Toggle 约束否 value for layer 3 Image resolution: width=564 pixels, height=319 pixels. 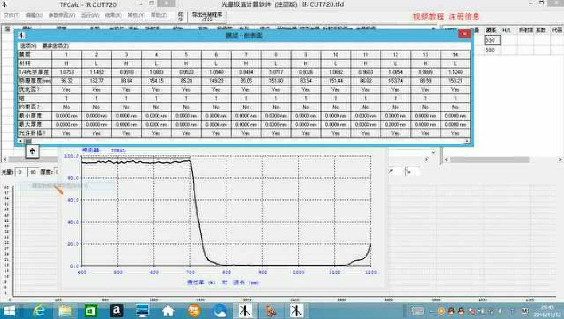[x=126, y=107]
